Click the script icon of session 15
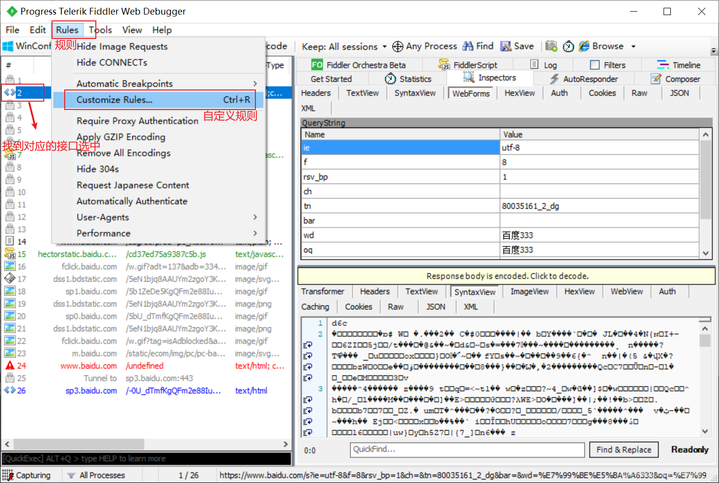This screenshot has width=719, height=483. pyautogui.click(x=10, y=254)
